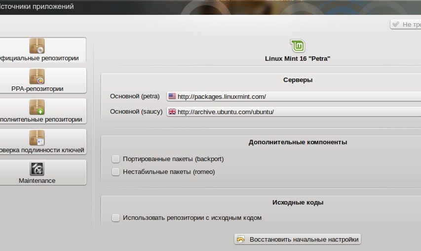The width and height of the screenshot is (421, 251).
Task: Open saucy mirror archive.ubuntu.com selector
Action: [x=294, y=112]
